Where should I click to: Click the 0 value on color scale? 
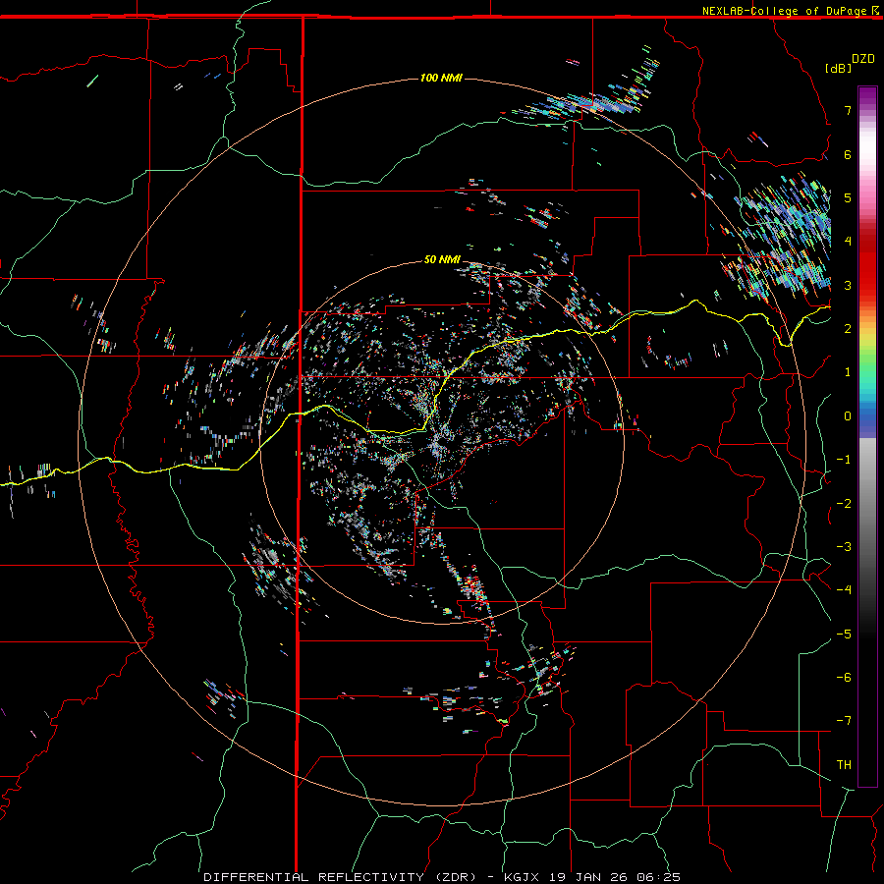point(848,416)
